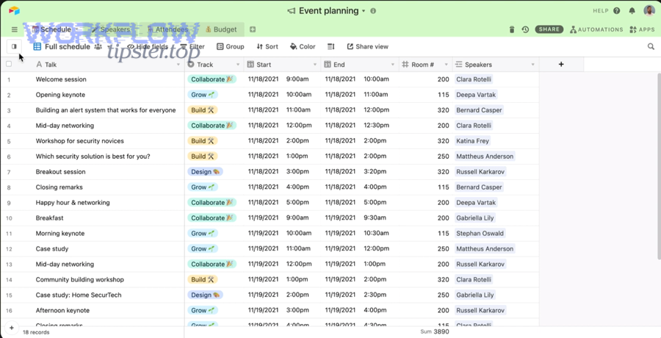Click the Airtable home logo
The image size is (661, 338).
pos(14,11)
